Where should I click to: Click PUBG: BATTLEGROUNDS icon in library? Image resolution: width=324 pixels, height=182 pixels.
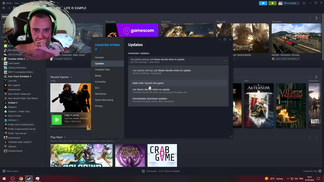click(x=6, y=125)
